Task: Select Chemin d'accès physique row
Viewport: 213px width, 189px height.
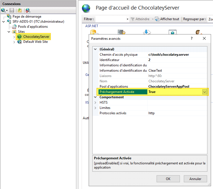Action: pyautogui.click(x=150, y=55)
